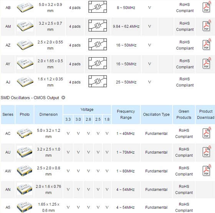
Task: Click the AZ crystal 4-pad schematic diagram
Action: 98,44
